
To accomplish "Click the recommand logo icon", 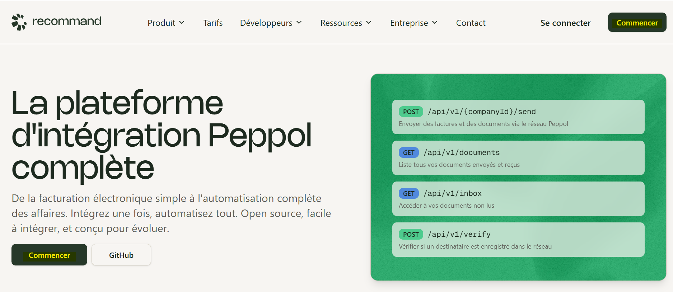I will (19, 22).
